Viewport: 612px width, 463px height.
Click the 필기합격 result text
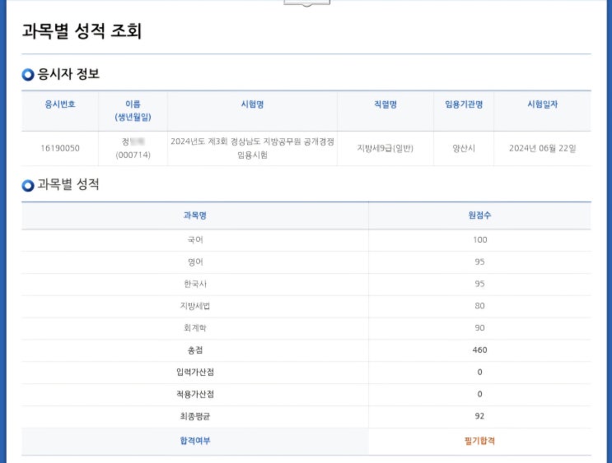(x=479, y=441)
